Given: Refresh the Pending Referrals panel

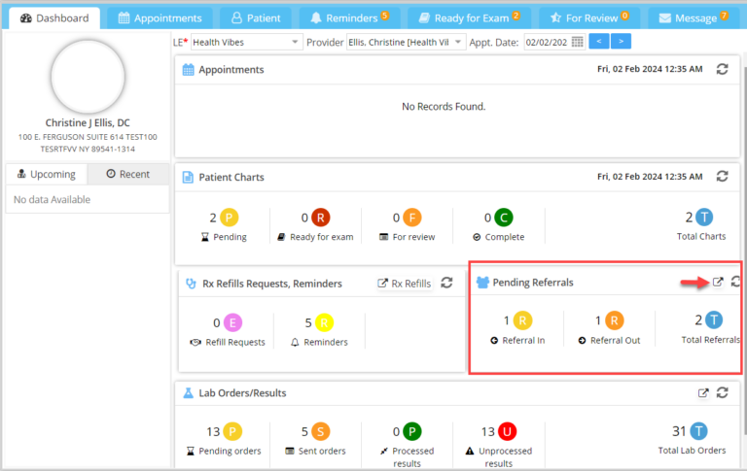Looking at the screenshot, I should [735, 282].
